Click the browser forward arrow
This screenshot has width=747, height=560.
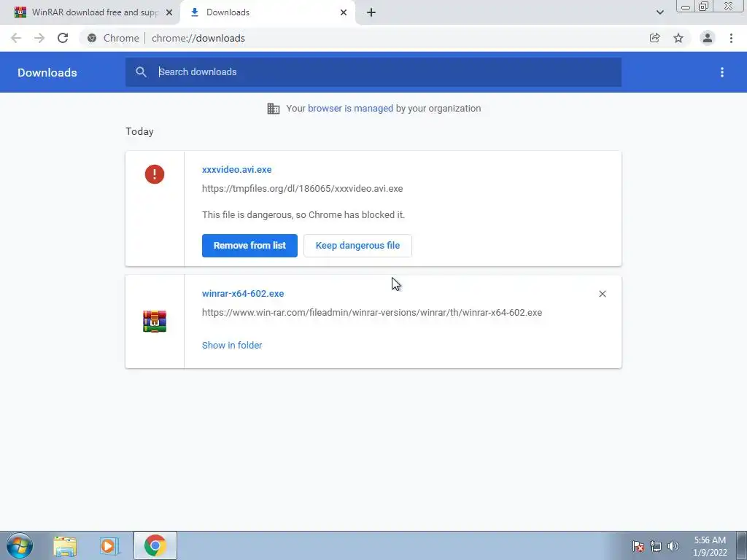tap(39, 38)
